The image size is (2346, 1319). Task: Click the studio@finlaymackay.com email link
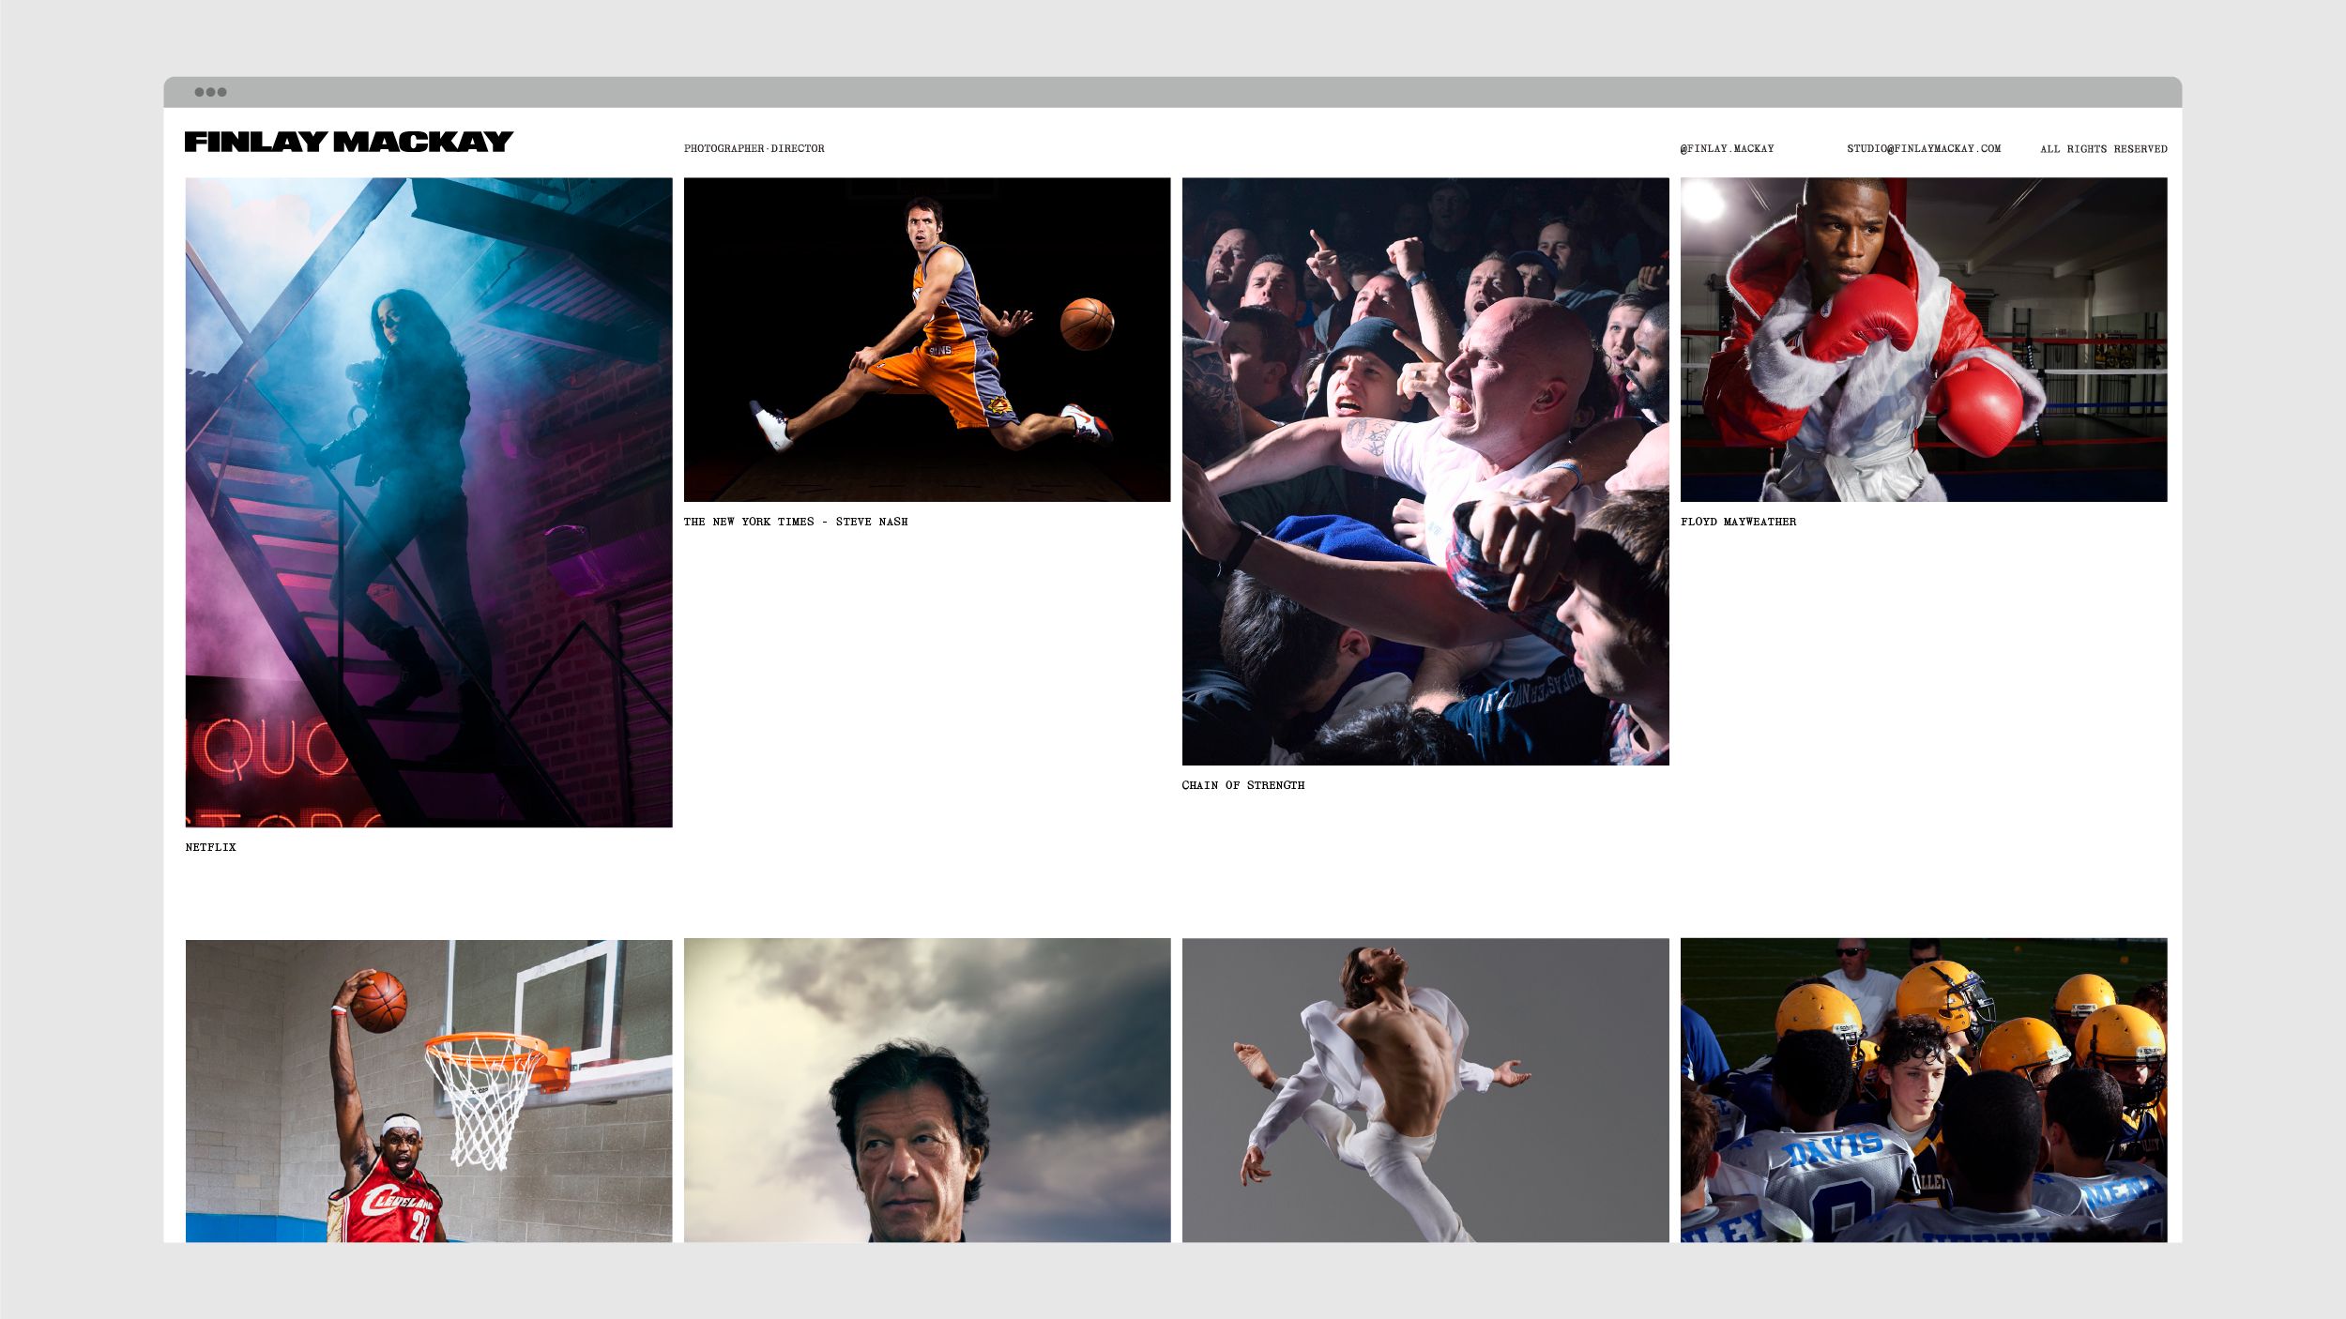point(1923,148)
